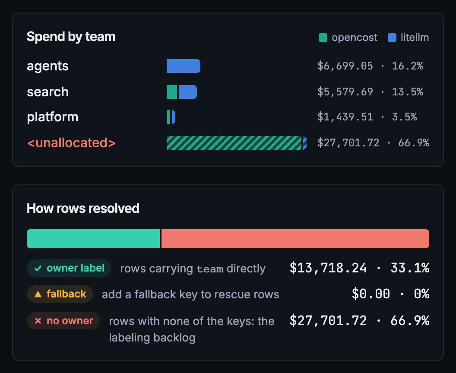Click the blue litellm bar for agents
This screenshot has height=373, width=456.
click(184, 66)
